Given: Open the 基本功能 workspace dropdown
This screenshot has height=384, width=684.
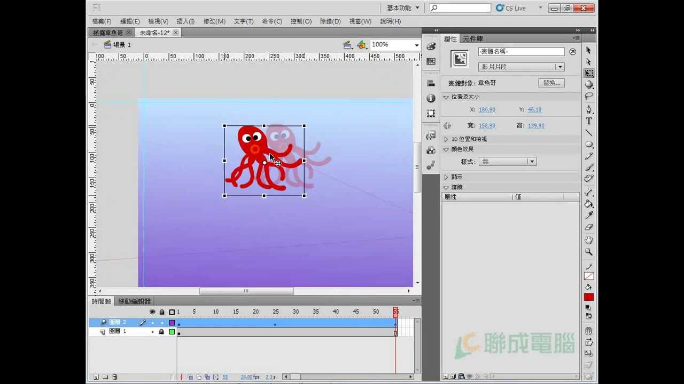Looking at the screenshot, I should 403,8.
